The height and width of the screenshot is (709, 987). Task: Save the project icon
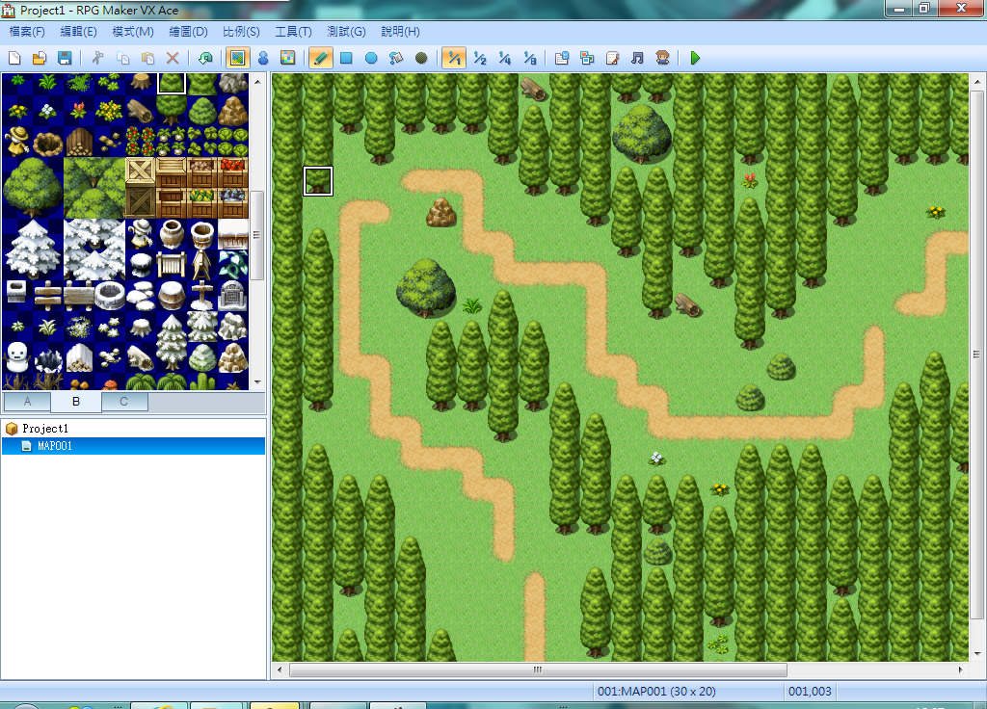pos(65,59)
